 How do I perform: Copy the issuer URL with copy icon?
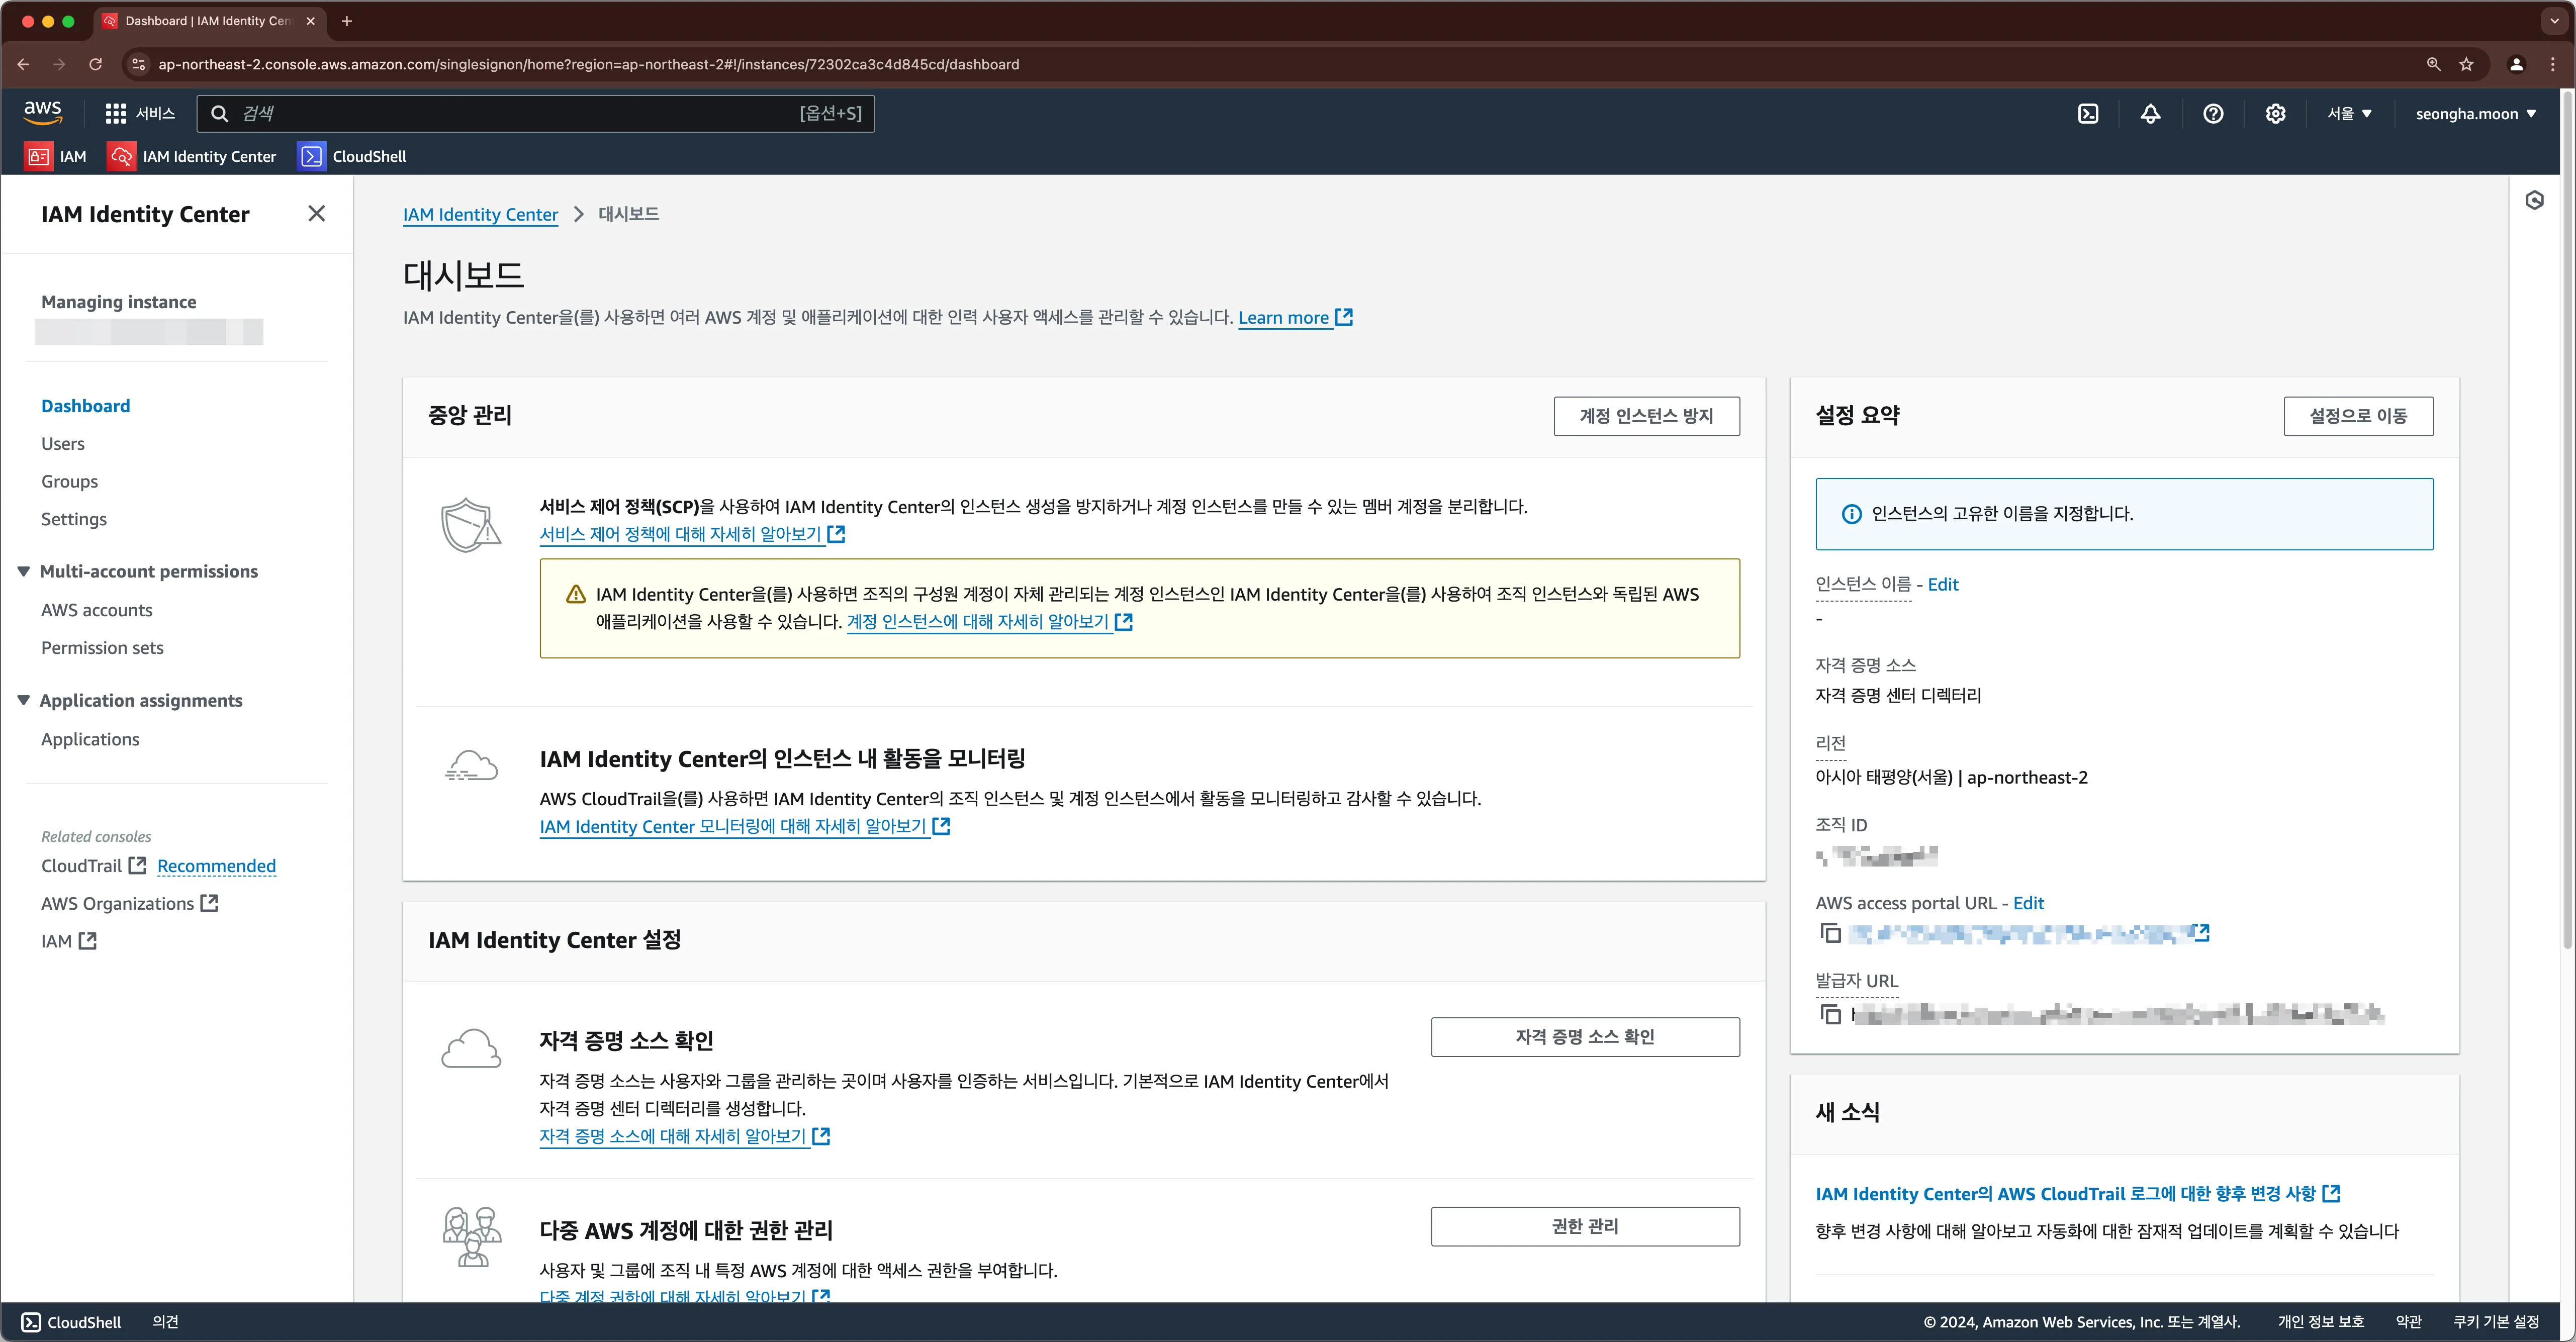[1830, 1014]
